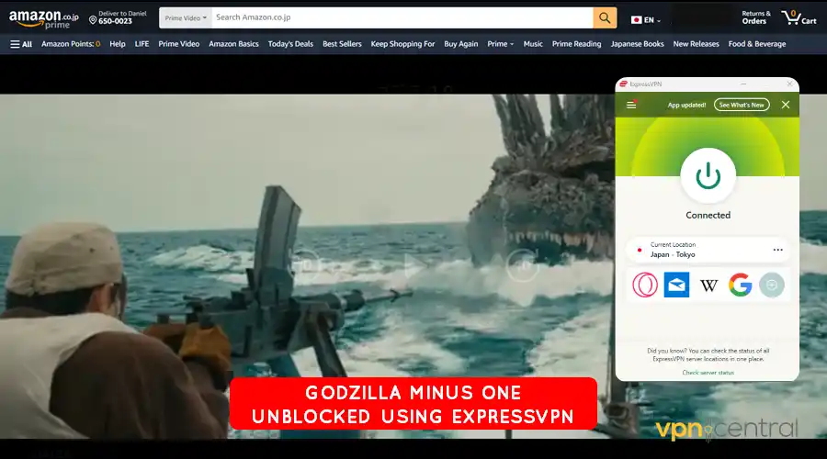The image size is (827, 459).
Task: Click the video play button
Action: [x=414, y=265]
